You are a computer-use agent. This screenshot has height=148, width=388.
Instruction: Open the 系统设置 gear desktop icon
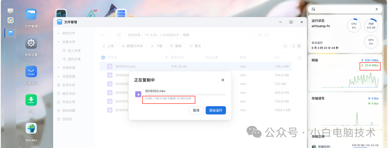(31, 43)
